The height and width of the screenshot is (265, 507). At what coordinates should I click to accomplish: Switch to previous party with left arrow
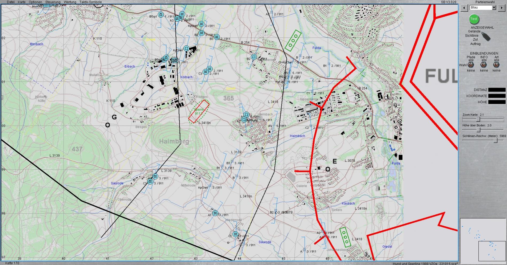point(464,8)
